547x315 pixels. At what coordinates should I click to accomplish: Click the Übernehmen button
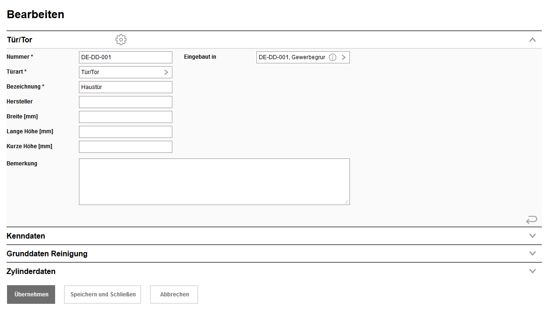pyautogui.click(x=31, y=294)
